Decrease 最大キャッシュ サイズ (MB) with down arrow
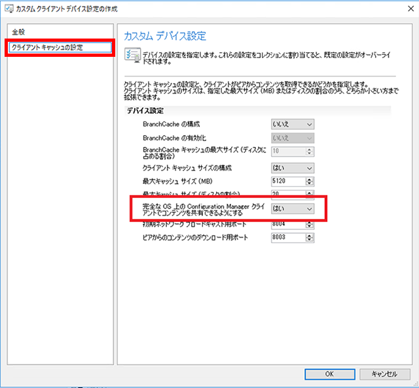419x388 pixels. pyautogui.click(x=310, y=184)
